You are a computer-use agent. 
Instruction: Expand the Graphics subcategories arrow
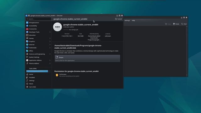click(x=50, y=41)
